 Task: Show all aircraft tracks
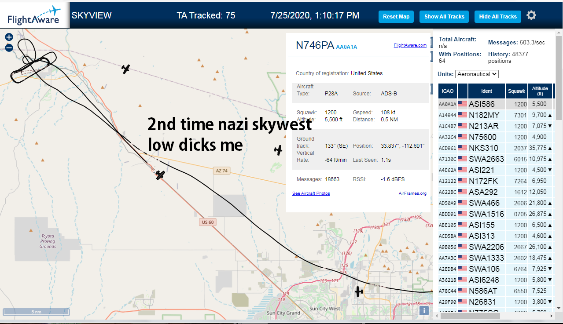tap(444, 17)
